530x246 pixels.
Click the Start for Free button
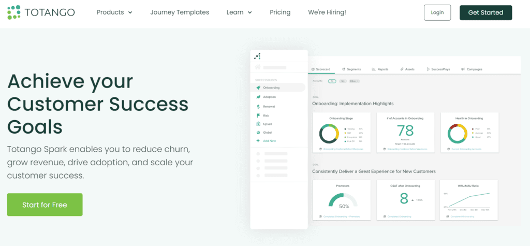tap(45, 205)
